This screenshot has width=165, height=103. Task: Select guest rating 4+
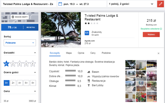pyautogui.click(x=20, y=83)
